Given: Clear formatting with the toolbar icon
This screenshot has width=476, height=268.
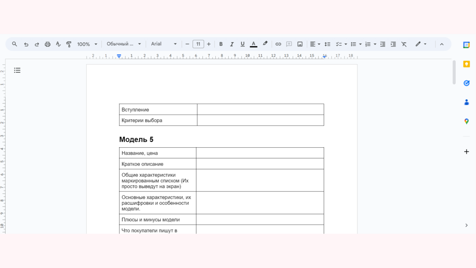Looking at the screenshot, I should coord(404,44).
